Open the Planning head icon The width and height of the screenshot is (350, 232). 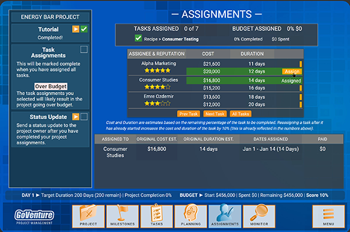(x=191, y=216)
